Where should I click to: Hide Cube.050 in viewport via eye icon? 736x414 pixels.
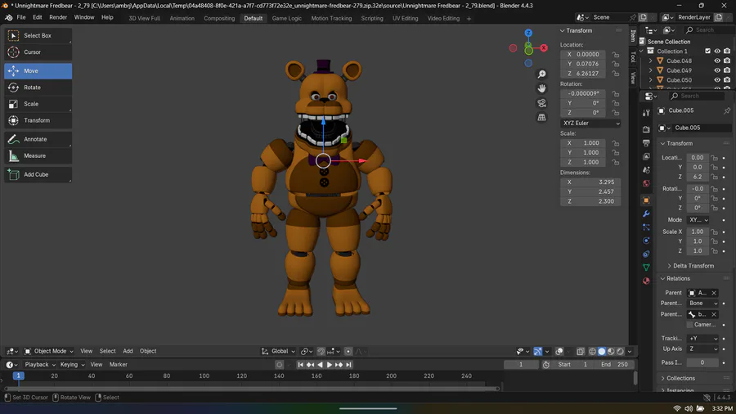pyautogui.click(x=717, y=80)
